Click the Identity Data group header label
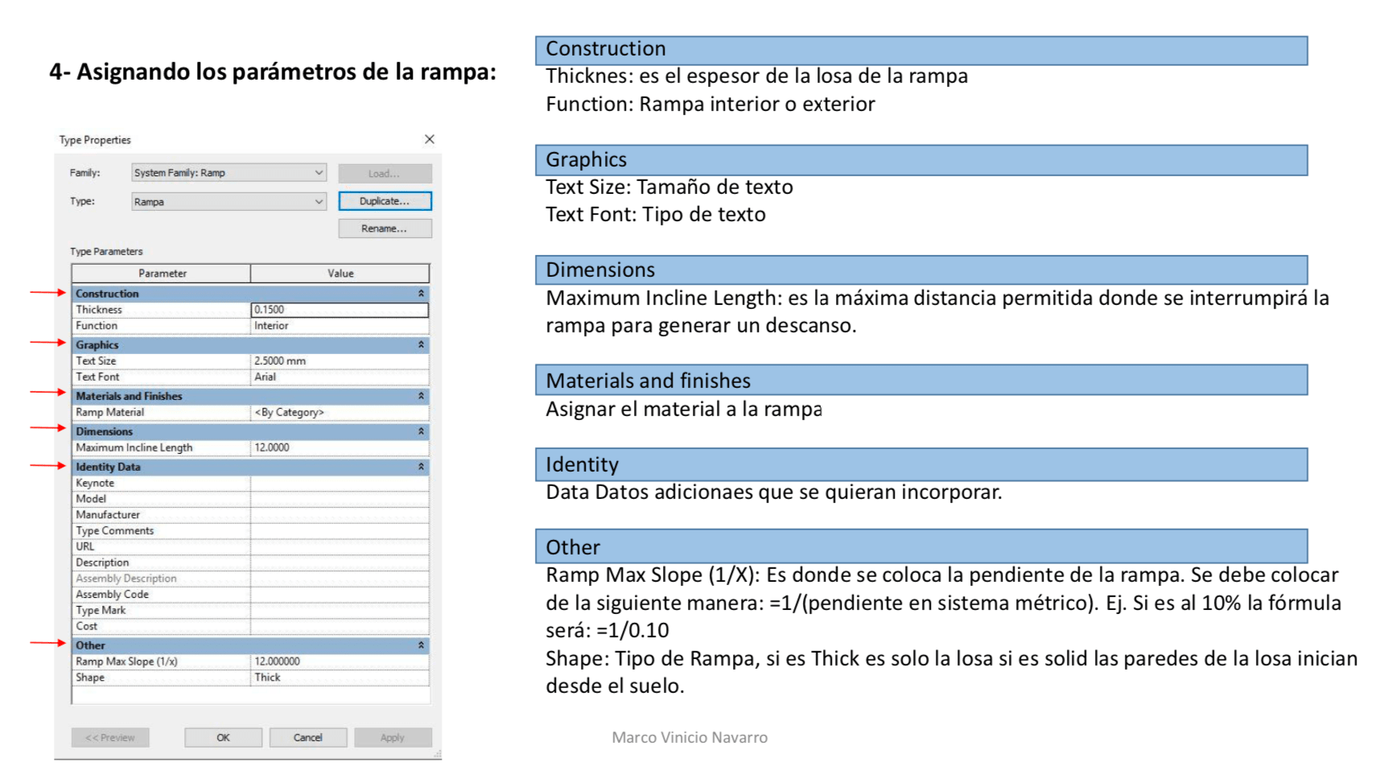 pyautogui.click(x=108, y=467)
